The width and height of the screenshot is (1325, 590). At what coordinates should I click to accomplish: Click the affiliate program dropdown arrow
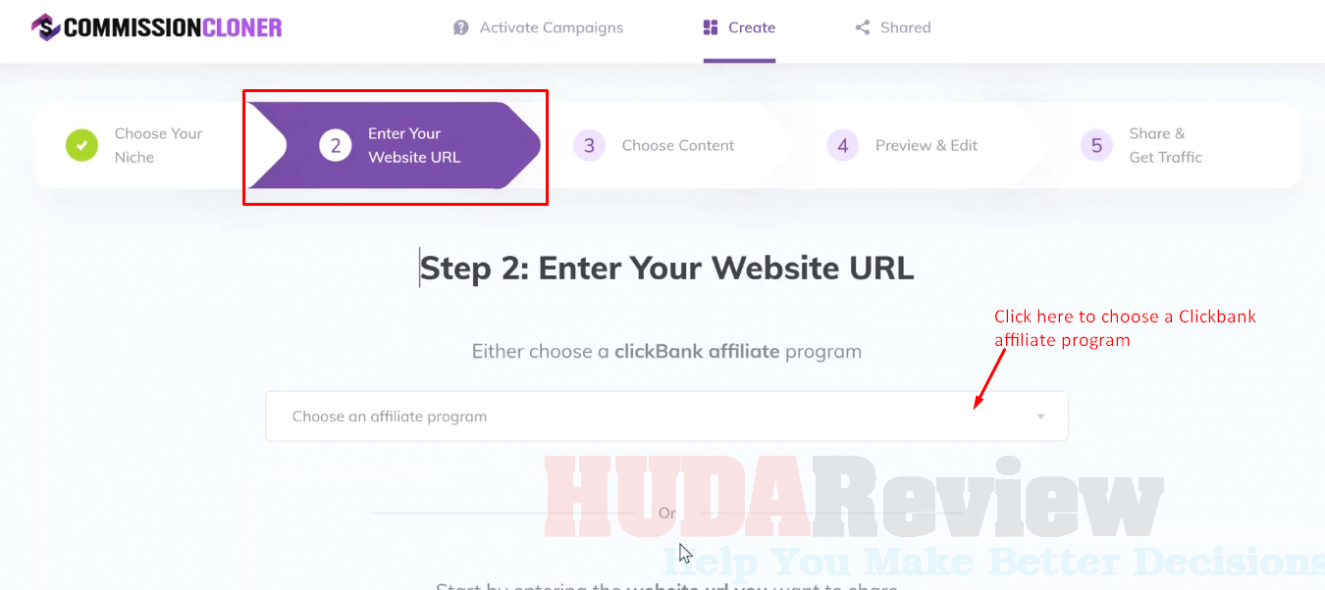(x=1040, y=417)
